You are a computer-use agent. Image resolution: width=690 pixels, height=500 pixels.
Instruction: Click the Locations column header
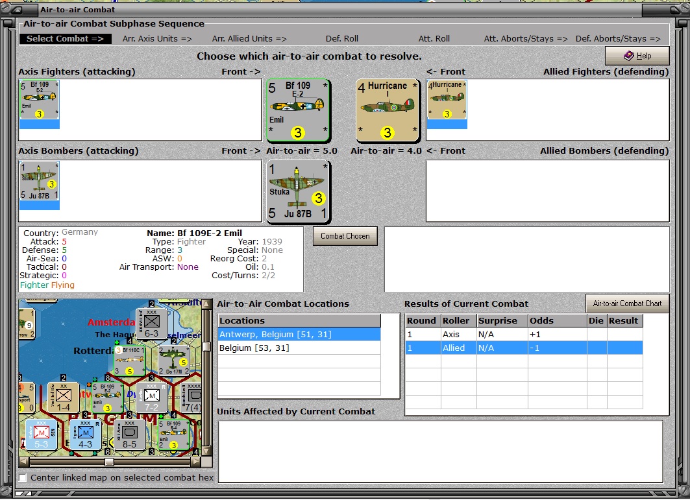coord(299,320)
